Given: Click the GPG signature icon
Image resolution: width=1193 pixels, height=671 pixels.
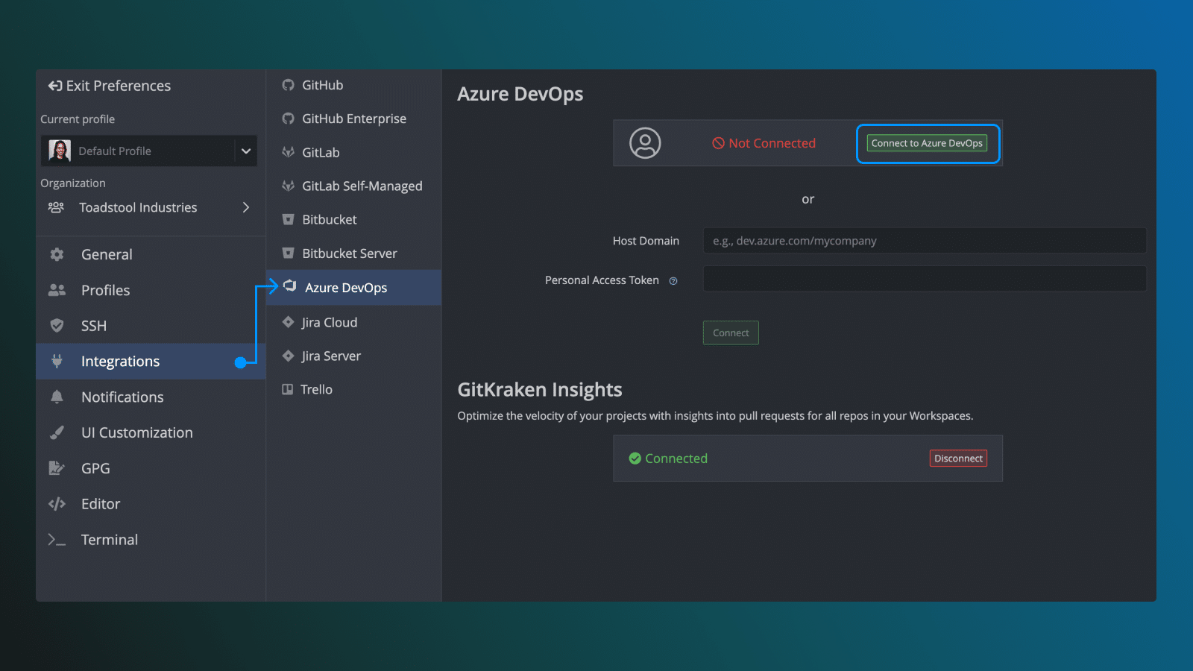Looking at the screenshot, I should click(x=57, y=468).
